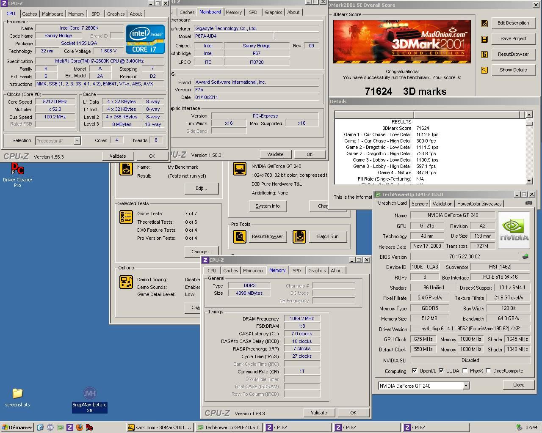The width and height of the screenshot is (542, 433).
Task: Toggle the CUDA checkbox
Action: [x=441, y=370]
